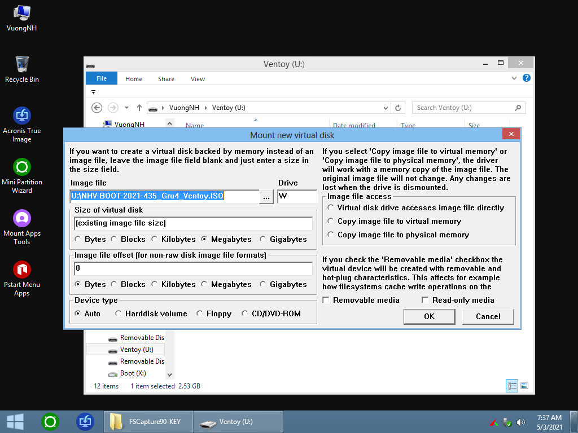
Task: Click the size of virtual disk field
Action: (x=193, y=223)
